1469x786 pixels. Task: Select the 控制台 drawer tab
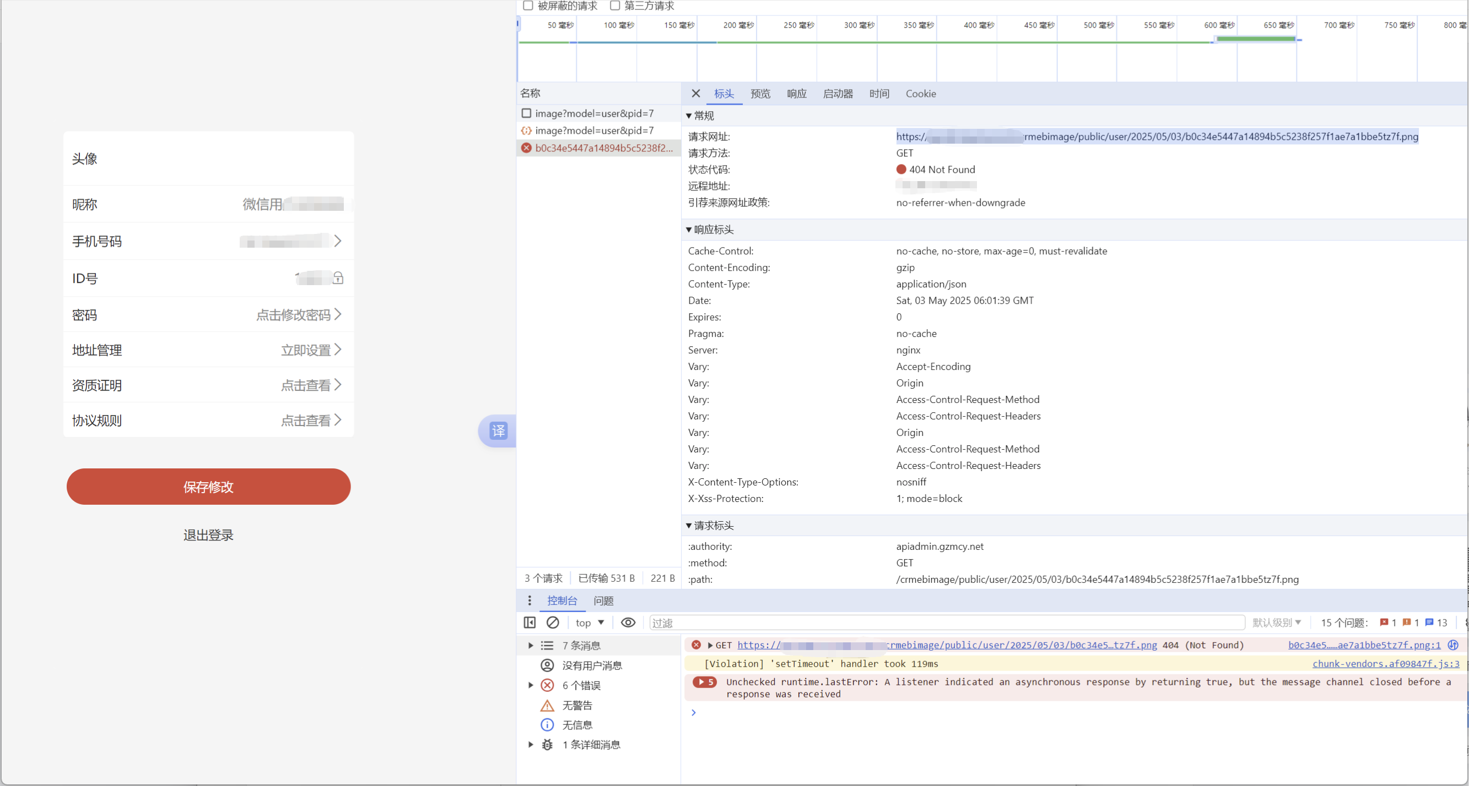tap(561, 601)
